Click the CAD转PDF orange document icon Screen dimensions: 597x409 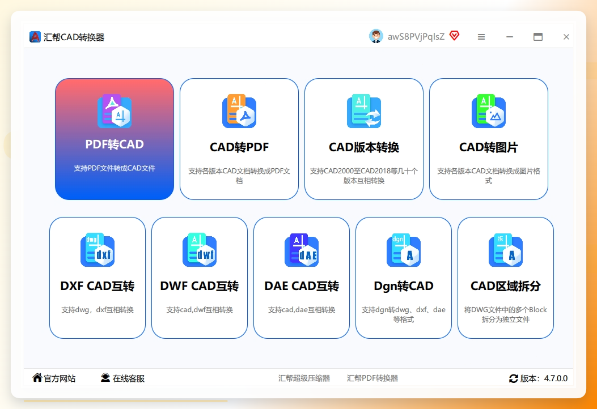pos(239,111)
